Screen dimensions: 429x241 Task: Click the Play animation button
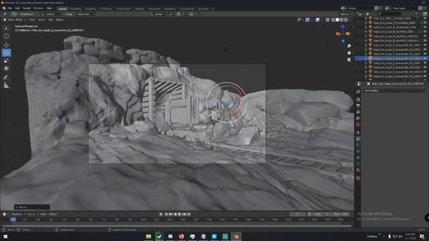coord(180,214)
